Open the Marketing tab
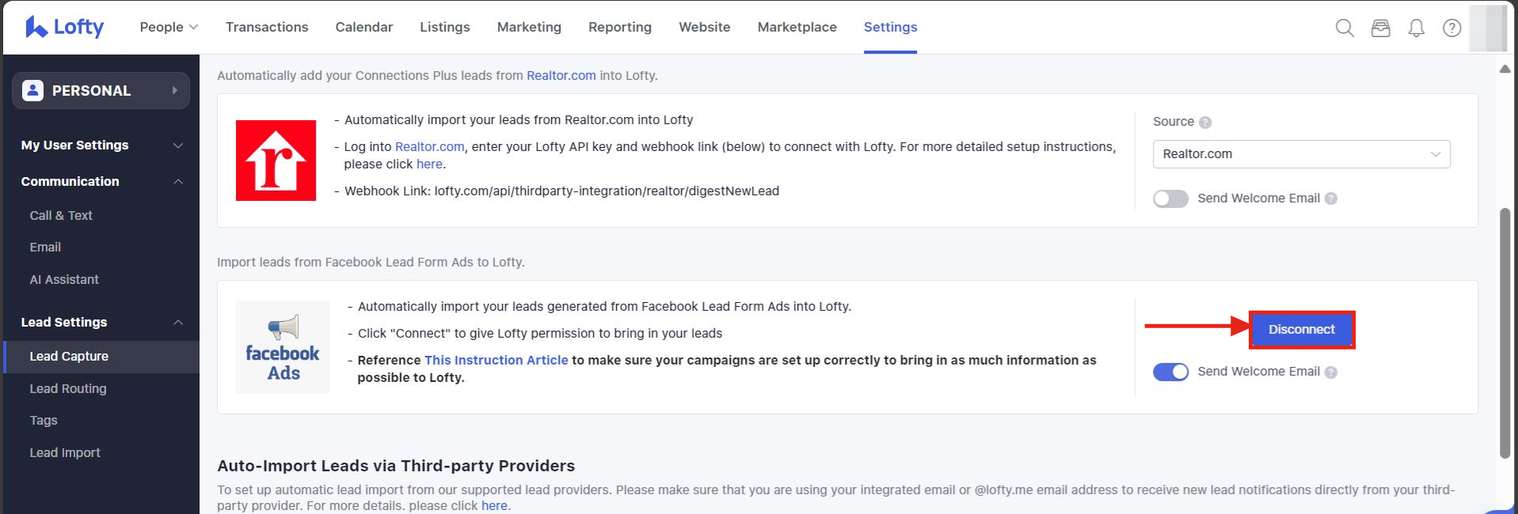The height and width of the screenshot is (514, 1518). [x=529, y=27]
